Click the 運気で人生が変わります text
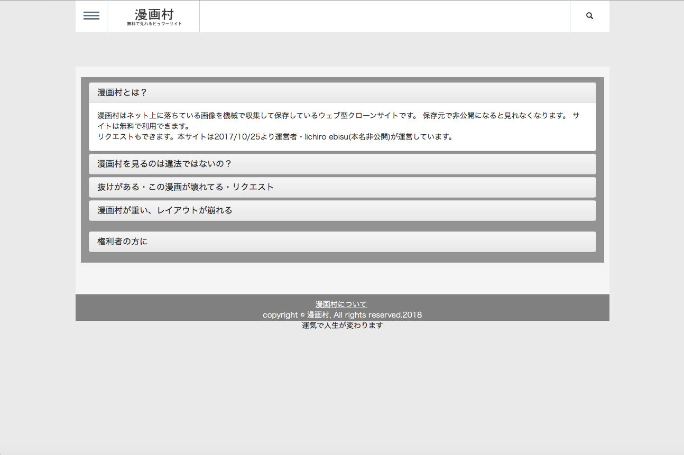This screenshot has height=455, width=684. point(342,326)
